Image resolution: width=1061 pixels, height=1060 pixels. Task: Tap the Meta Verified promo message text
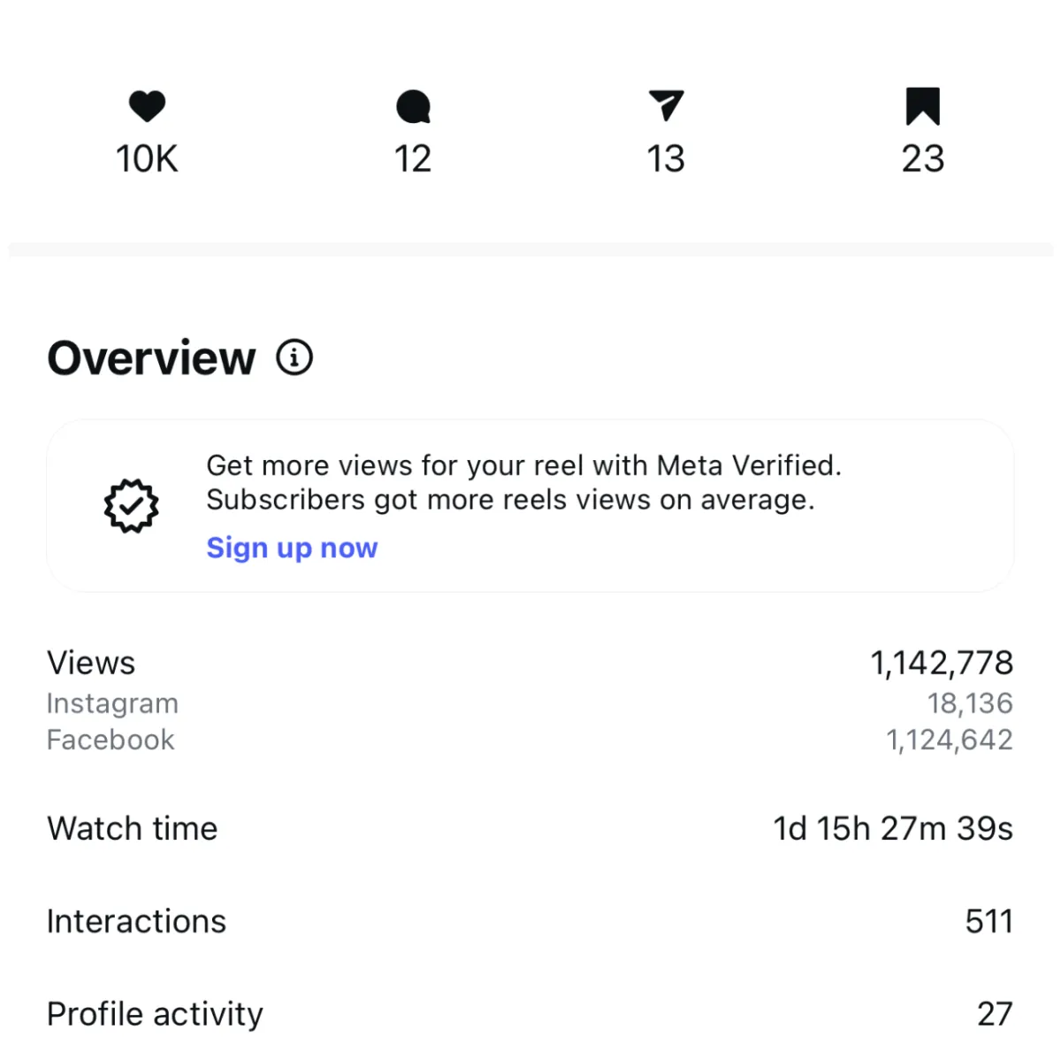(523, 482)
